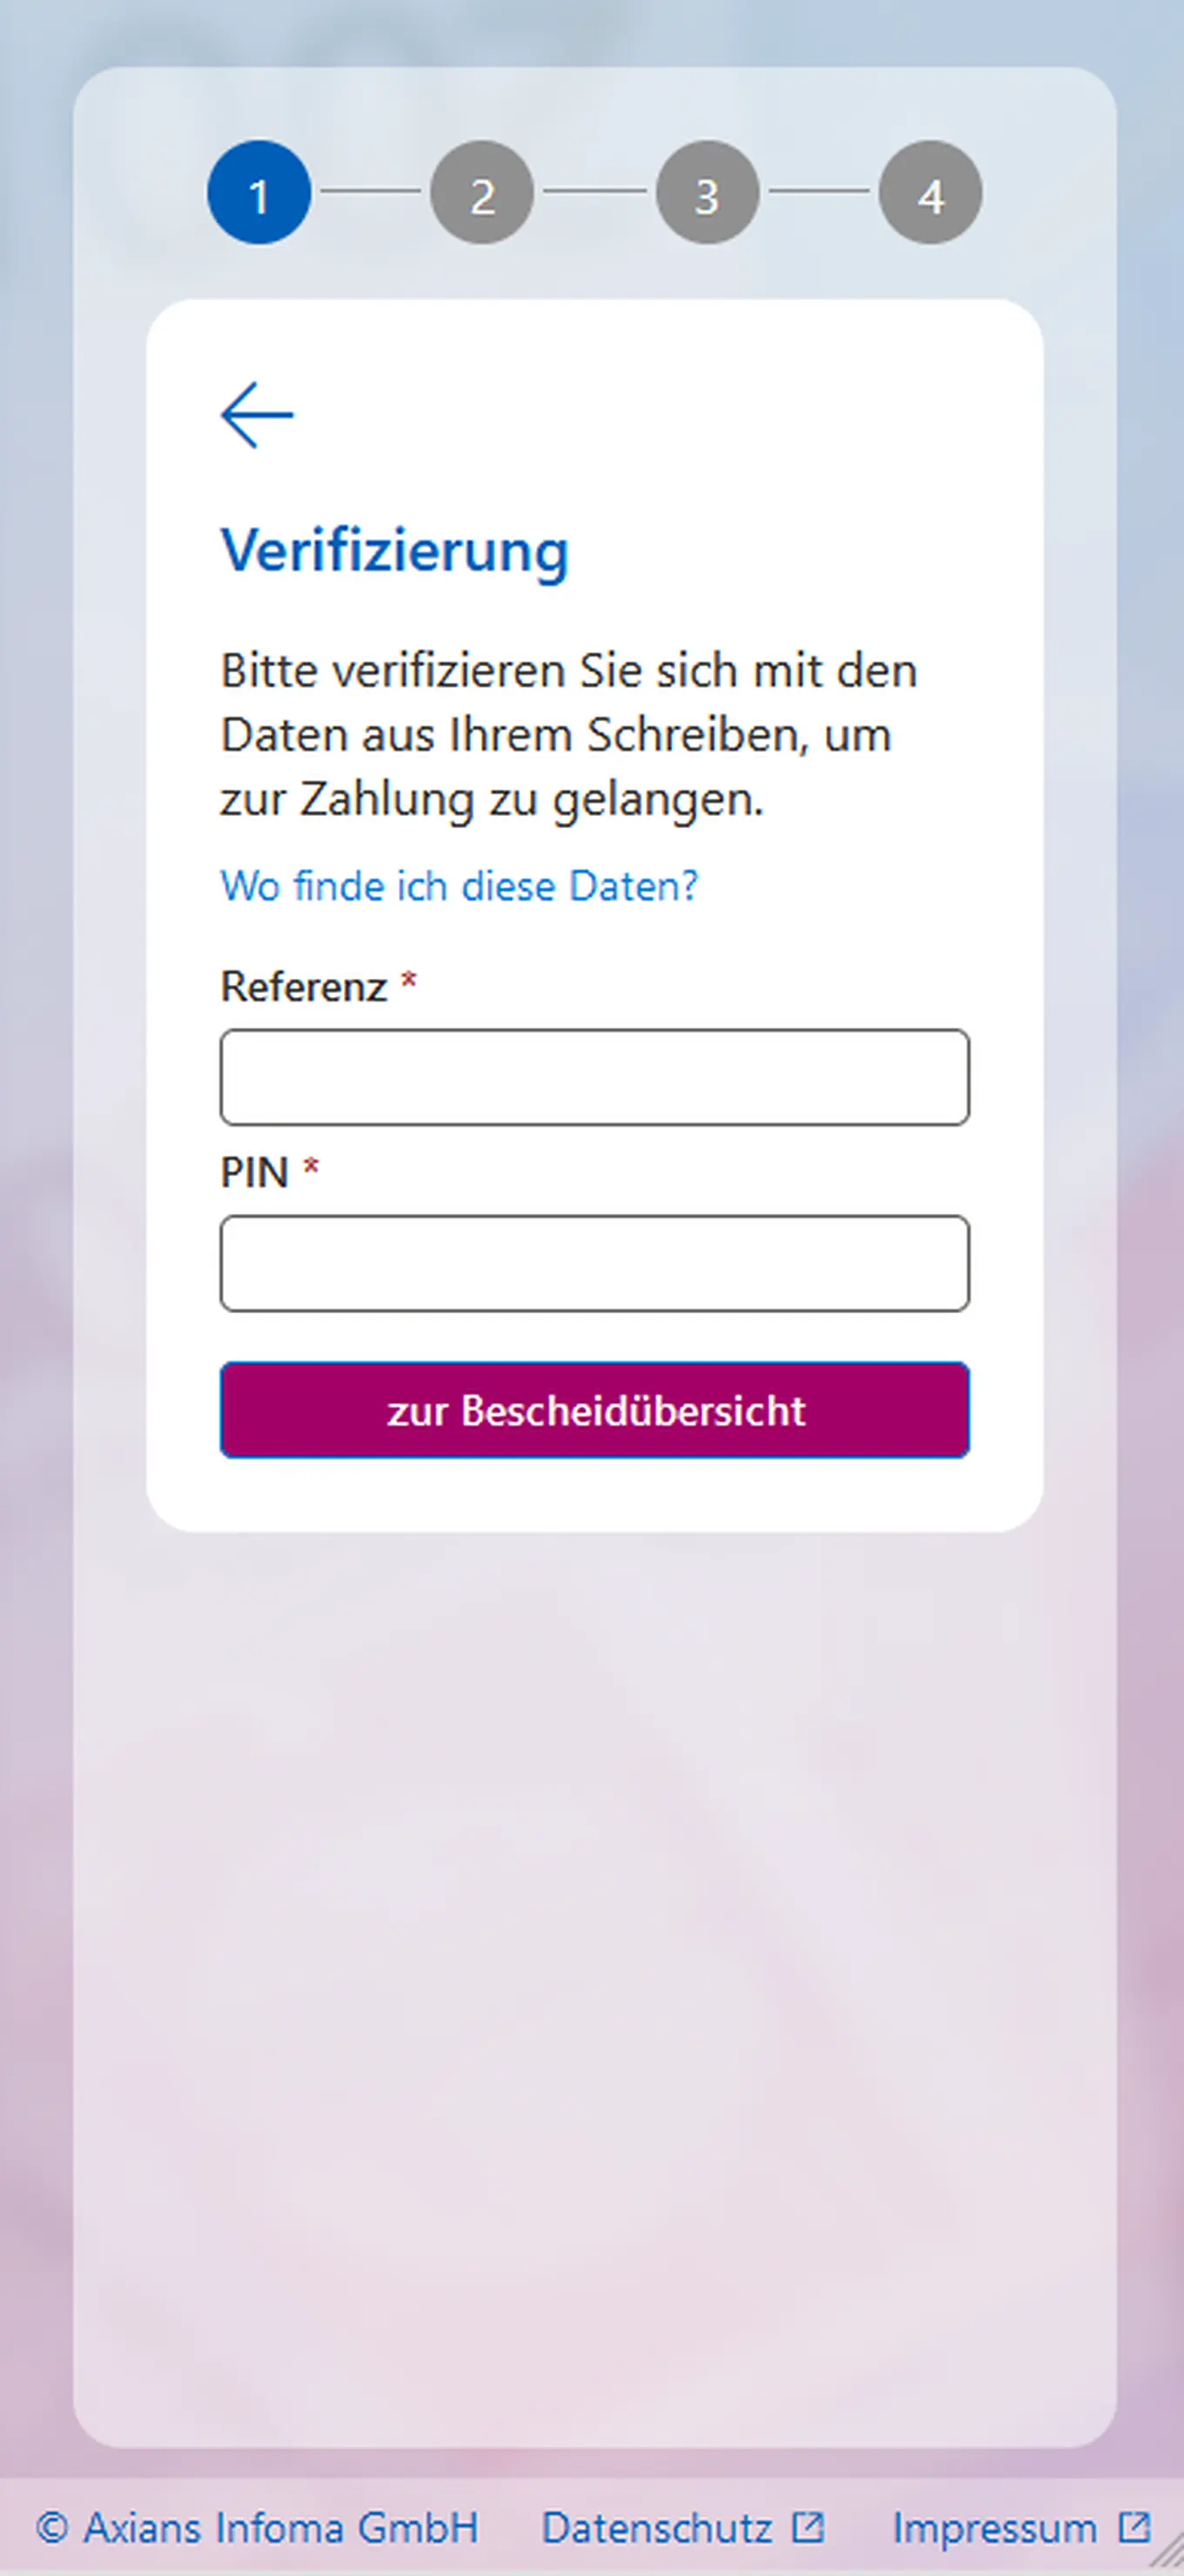Click the copyright symbol in the footer
The width and height of the screenshot is (1184, 2576).
click(x=52, y=2528)
